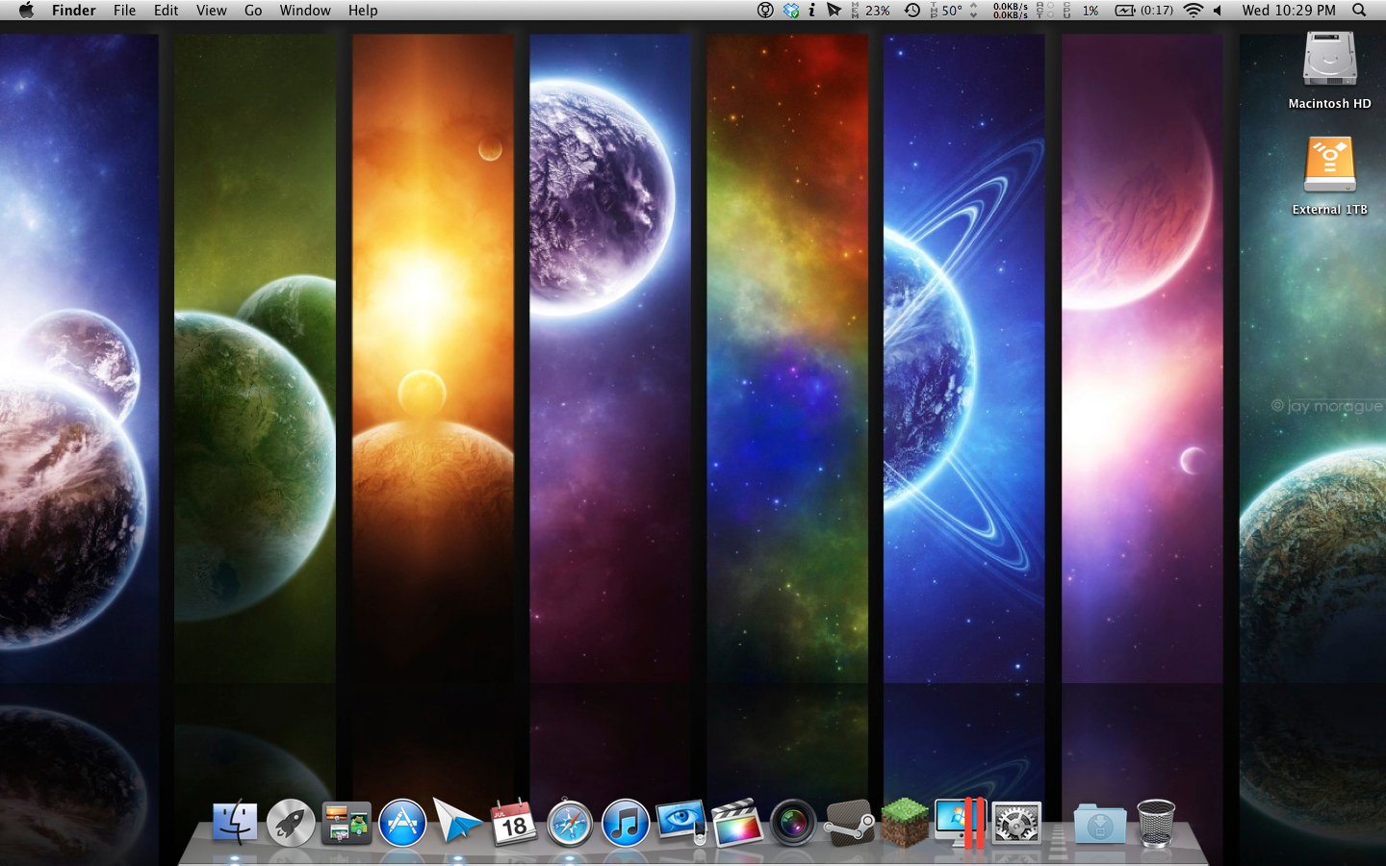Open Finder from the Dock

(235, 824)
